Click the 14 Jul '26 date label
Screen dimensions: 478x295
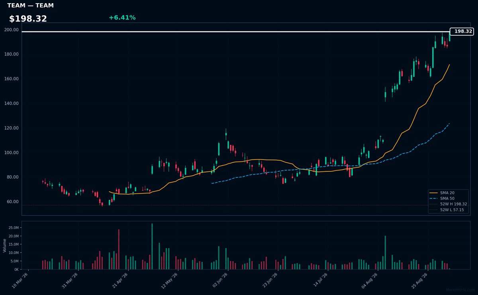coord(319,281)
